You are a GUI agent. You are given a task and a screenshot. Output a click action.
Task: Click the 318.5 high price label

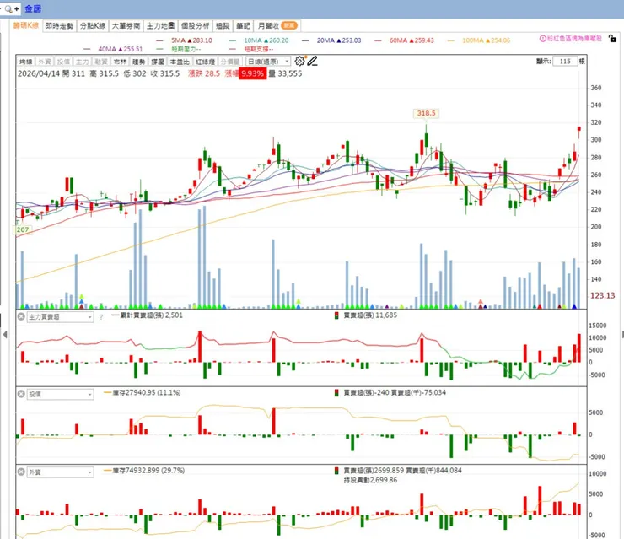pyautogui.click(x=426, y=114)
